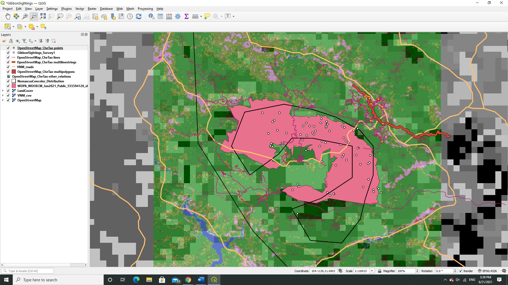Image resolution: width=508 pixels, height=285 pixels.
Task: Click the EPSG:4326 CRS button
Action: coord(487,271)
